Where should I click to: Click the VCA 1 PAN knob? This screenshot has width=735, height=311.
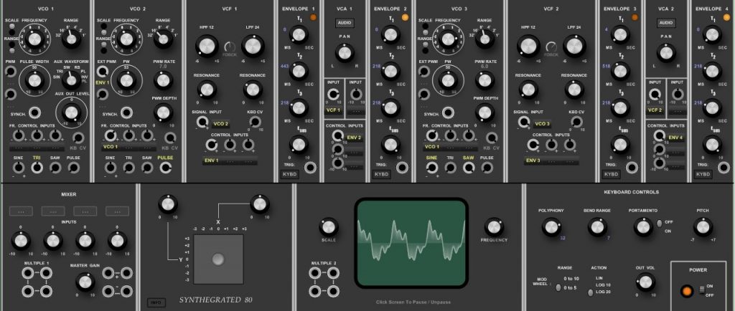pyautogui.click(x=345, y=53)
